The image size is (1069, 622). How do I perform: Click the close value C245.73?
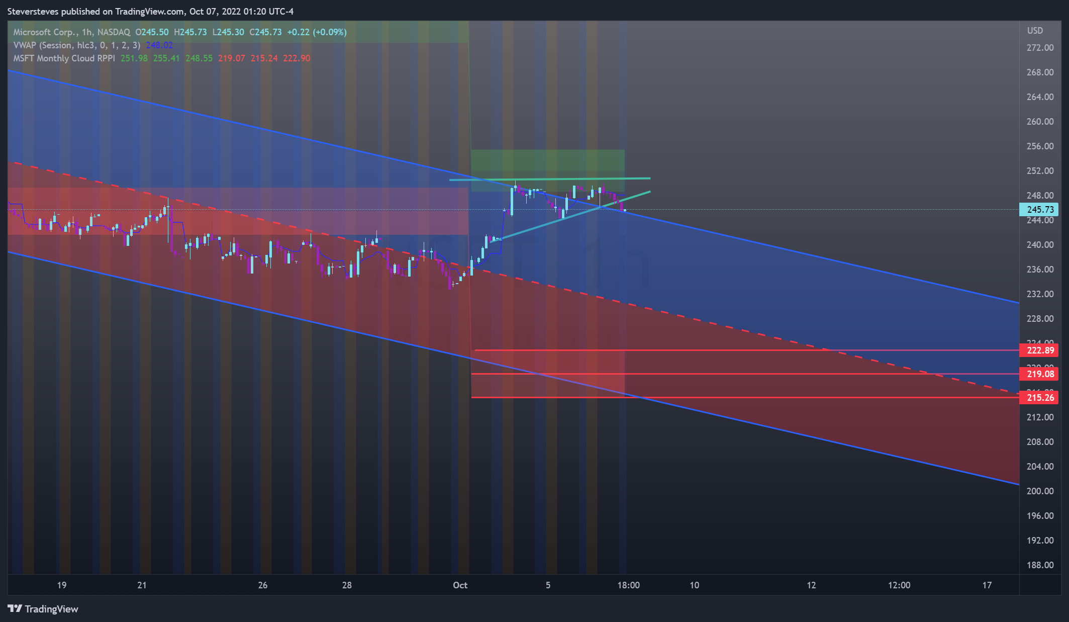(x=265, y=32)
